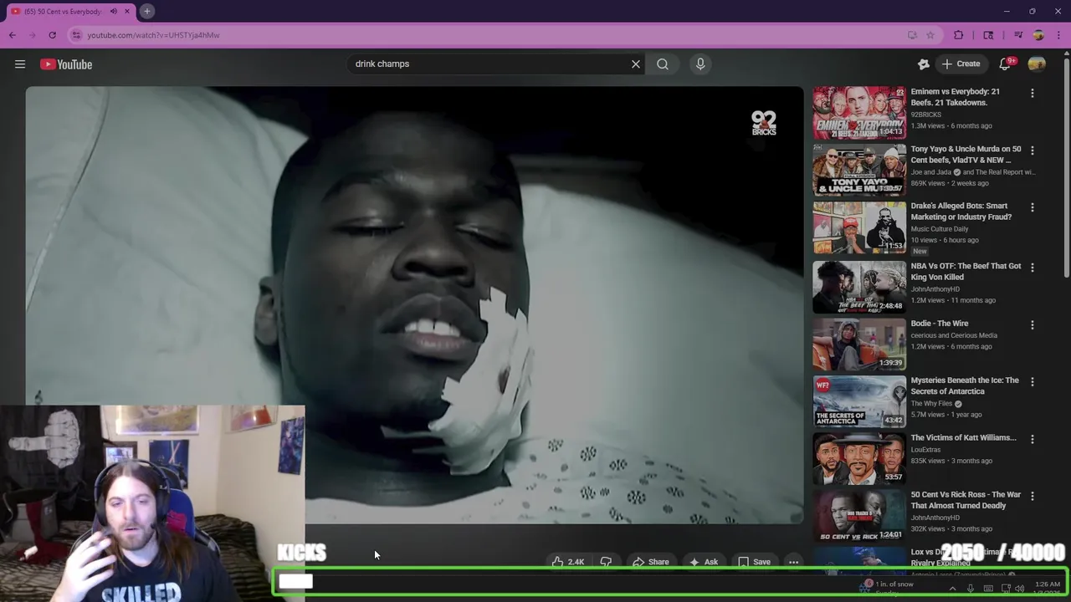1071x602 pixels.
Task: Open menu for 50 Cent Vs Rick Ross video
Action: pyautogui.click(x=1033, y=496)
